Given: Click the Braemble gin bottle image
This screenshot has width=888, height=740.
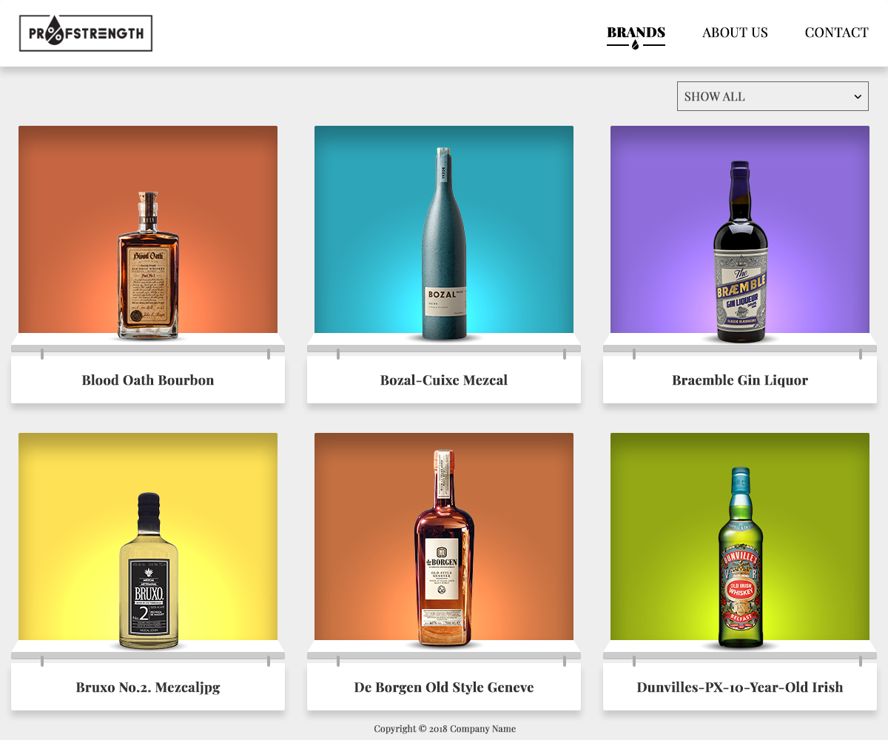Looking at the screenshot, I should tap(740, 252).
